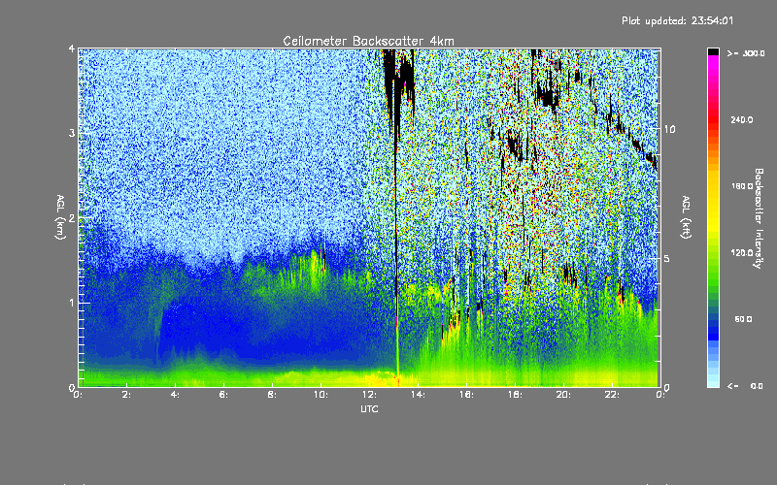The image size is (777, 485).
Task: Click the "2:" UTC hour tick
Action: tap(126, 395)
